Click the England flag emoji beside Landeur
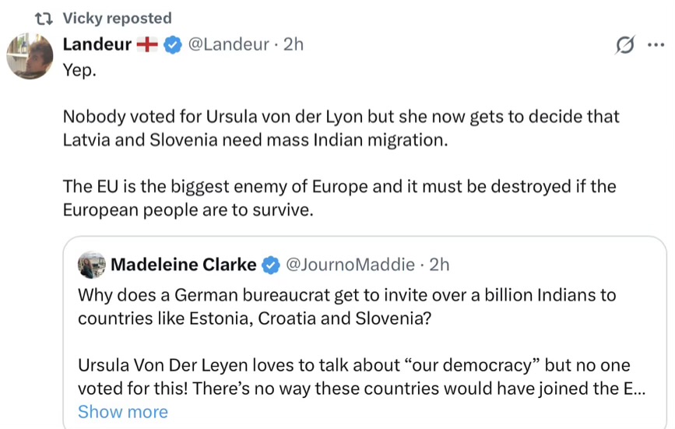Viewport: 675px width, 429px height. point(147,45)
